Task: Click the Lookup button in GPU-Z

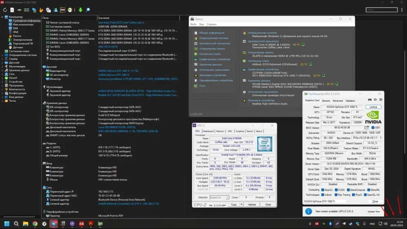Action: click(373, 107)
